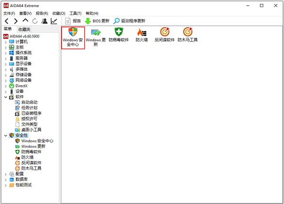Expand the 性能测试 tree node
The height and width of the screenshot is (204, 284).
click(6, 185)
